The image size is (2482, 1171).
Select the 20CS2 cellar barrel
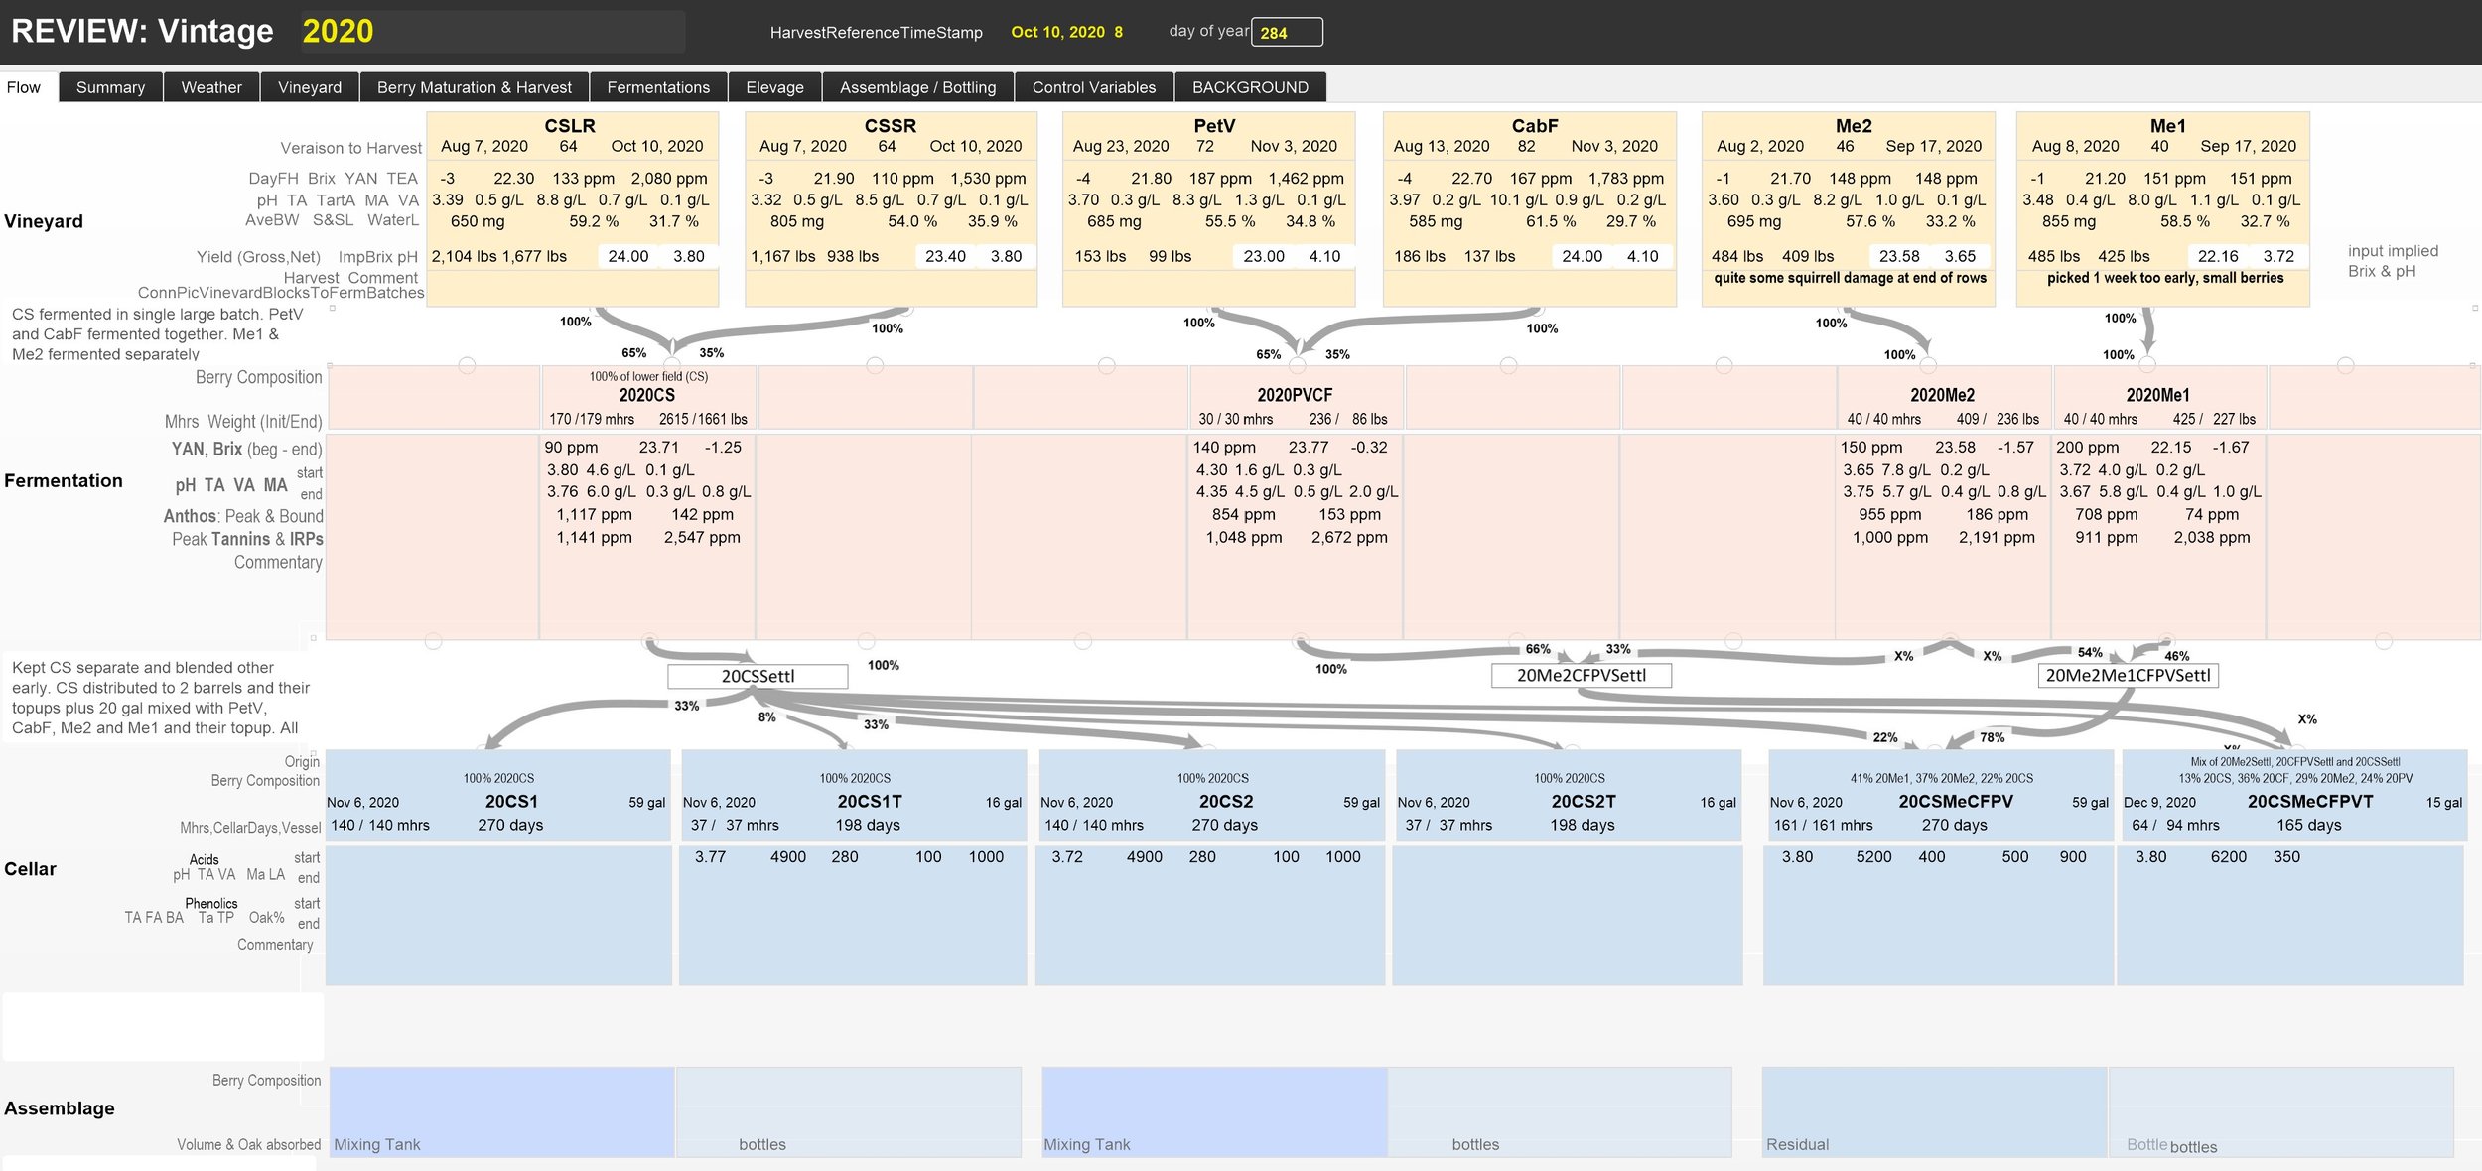[1226, 801]
